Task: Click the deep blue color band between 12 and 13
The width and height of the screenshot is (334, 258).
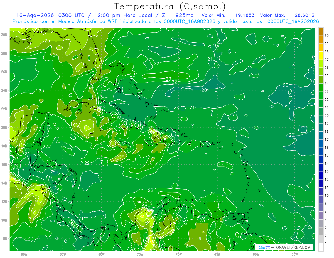Action: coord(321,175)
